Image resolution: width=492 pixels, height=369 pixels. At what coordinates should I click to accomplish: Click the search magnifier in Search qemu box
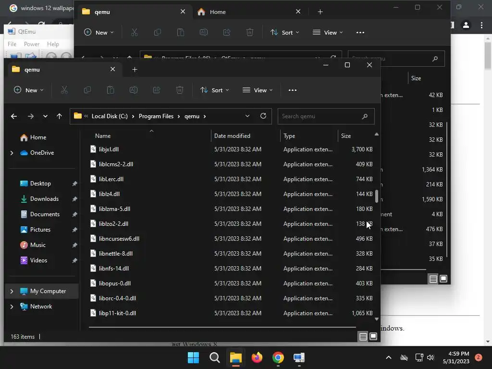(x=365, y=116)
